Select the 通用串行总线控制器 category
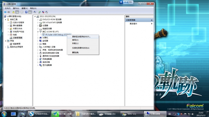The image size is (209, 117). (x=51, y=56)
